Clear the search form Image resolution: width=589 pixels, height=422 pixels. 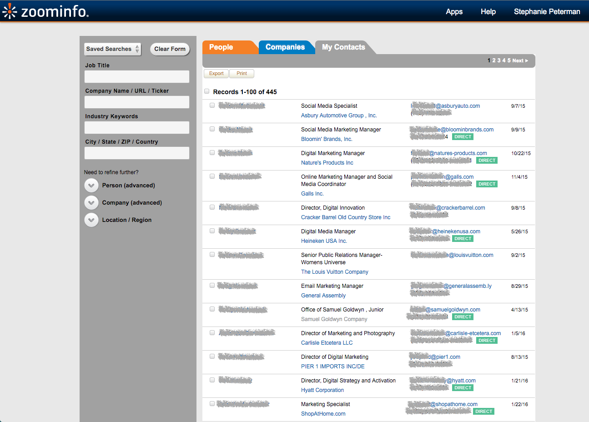[170, 49]
